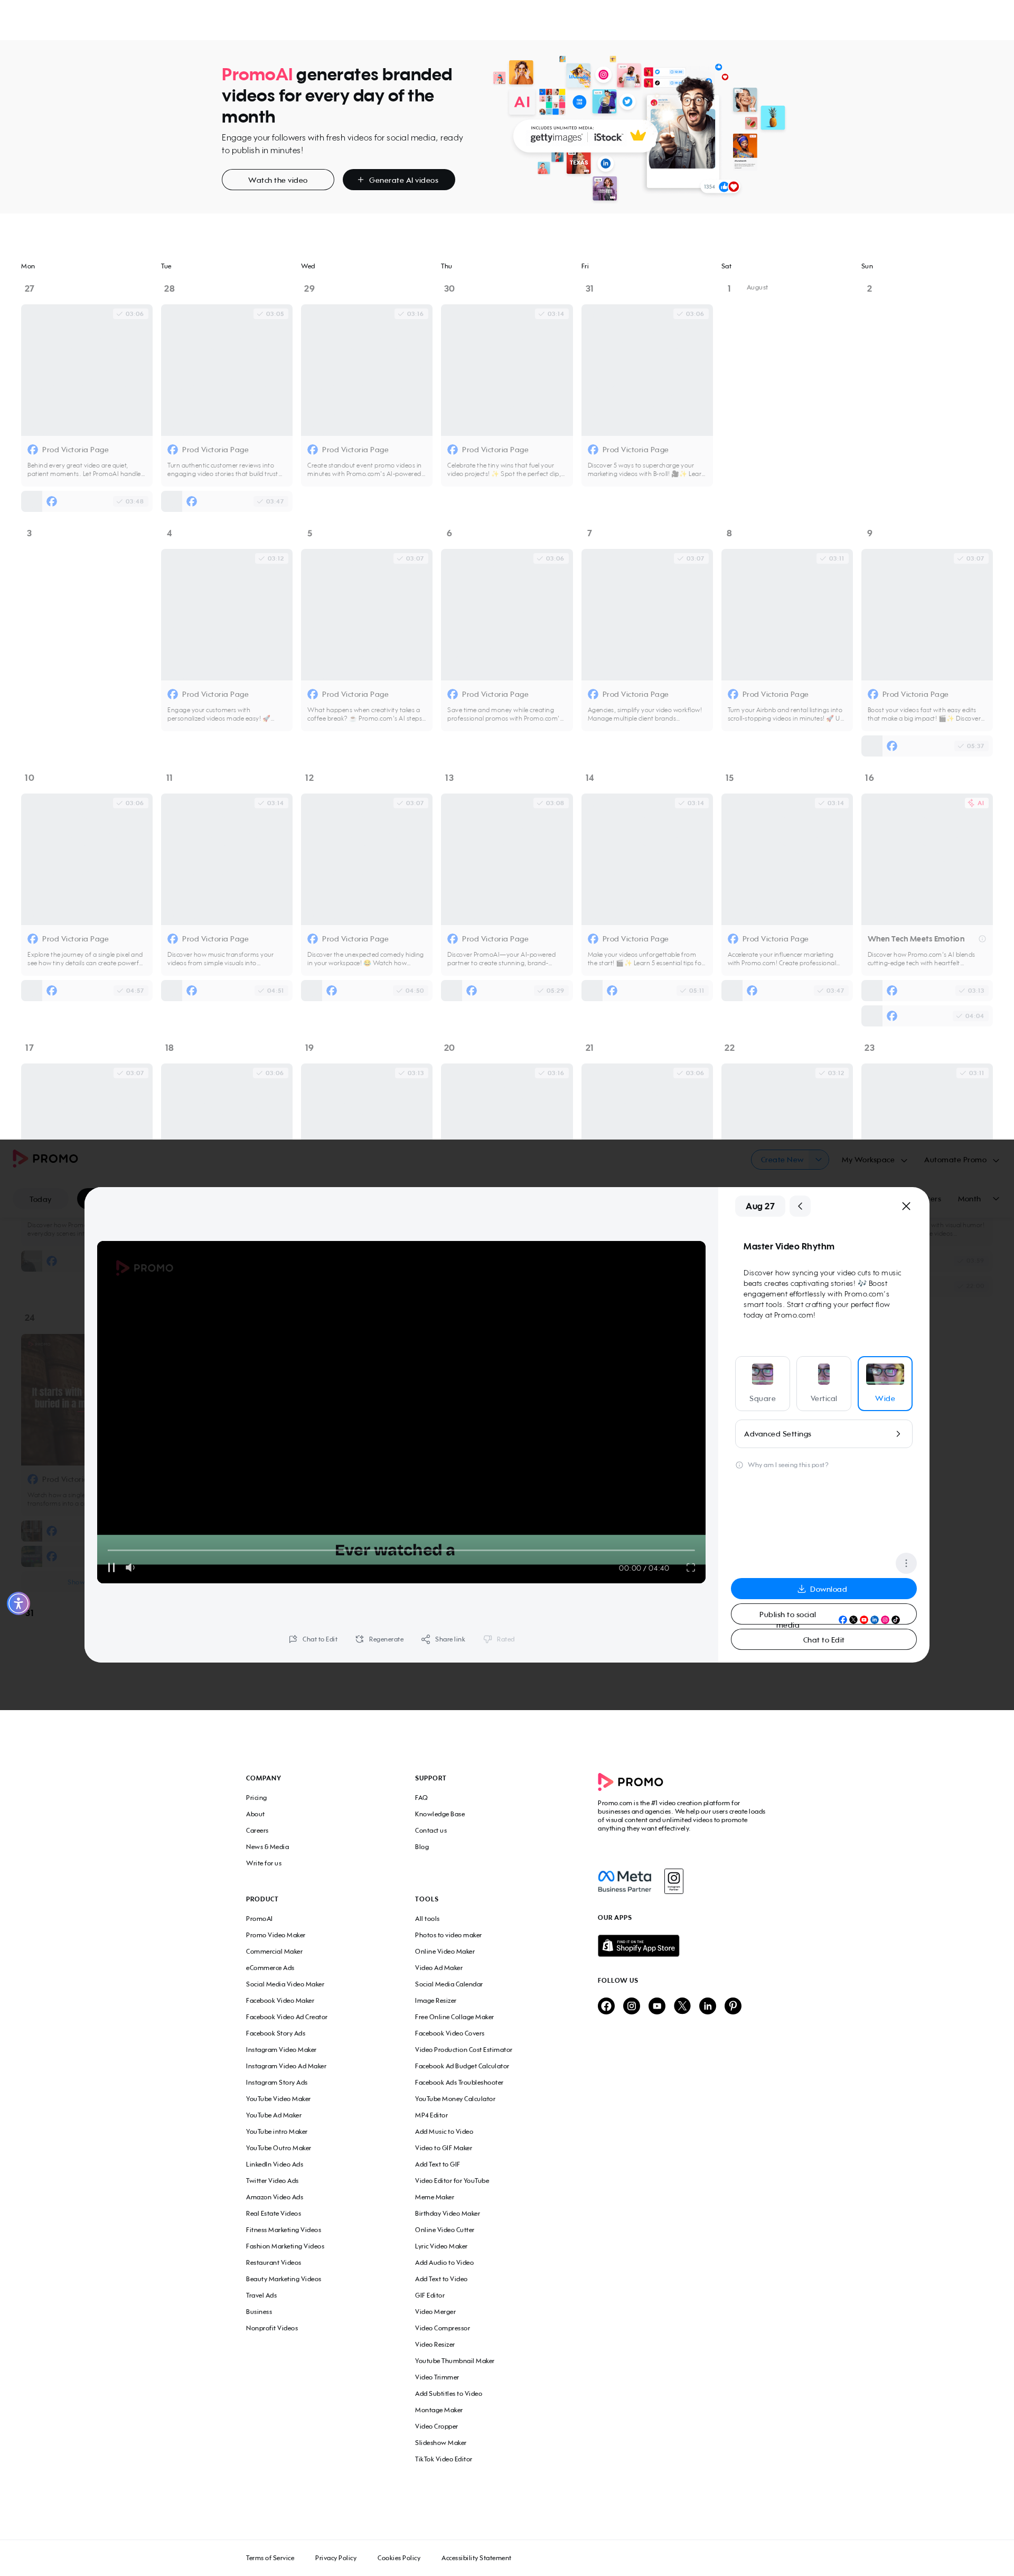Mute the video player volume
1014x2576 pixels.
coord(130,1567)
